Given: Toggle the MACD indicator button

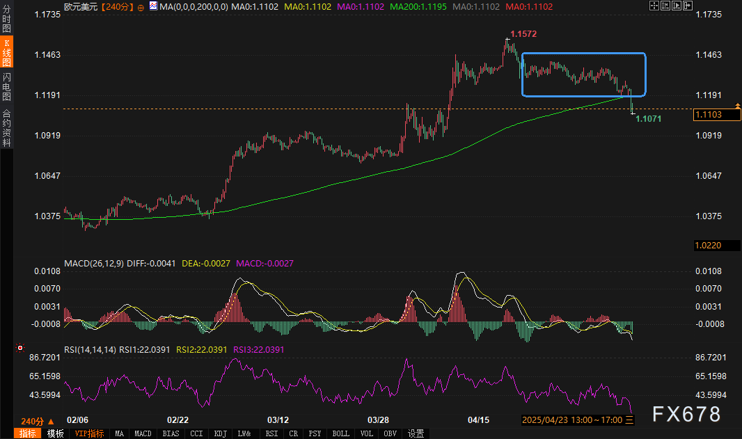Looking at the screenshot, I should (x=143, y=433).
